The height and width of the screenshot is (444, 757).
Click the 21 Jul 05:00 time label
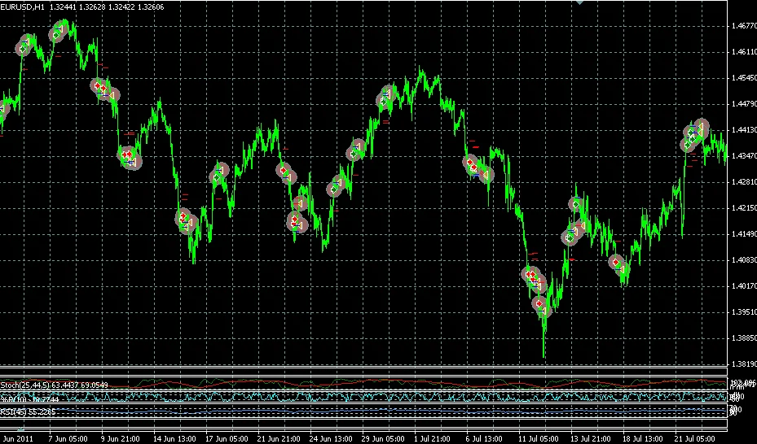pyautogui.click(x=695, y=438)
